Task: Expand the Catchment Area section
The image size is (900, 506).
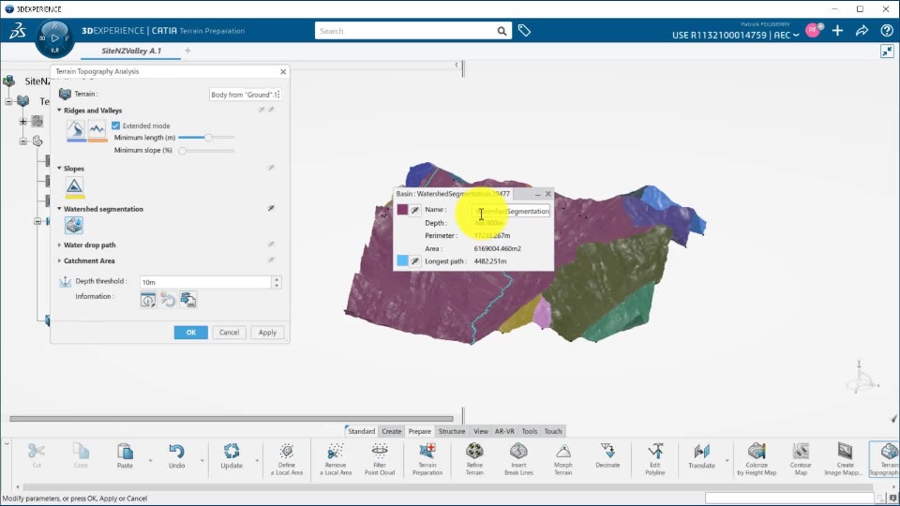Action: click(59, 260)
